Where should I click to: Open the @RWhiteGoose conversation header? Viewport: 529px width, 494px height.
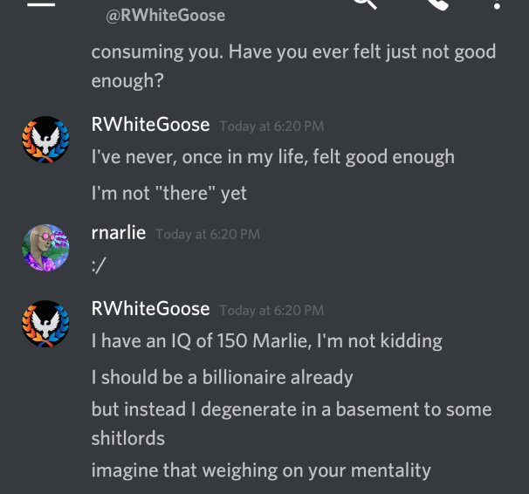(x=165, y=16)
